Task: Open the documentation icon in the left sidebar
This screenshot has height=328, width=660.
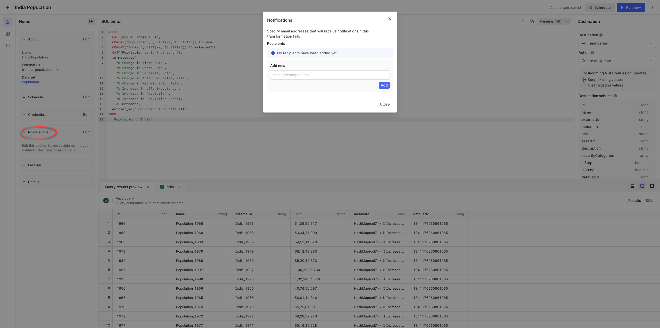Action: click(7, 45)
